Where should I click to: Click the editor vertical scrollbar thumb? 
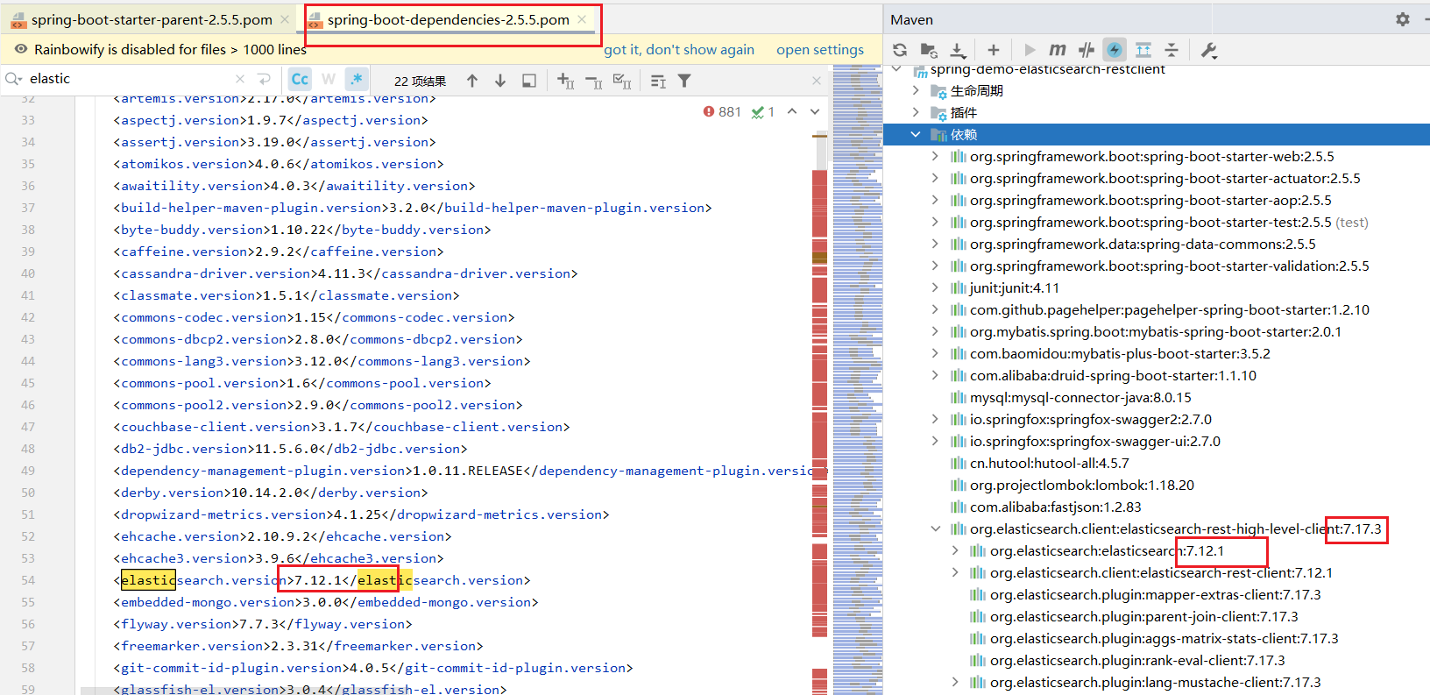tap(821, 152)
